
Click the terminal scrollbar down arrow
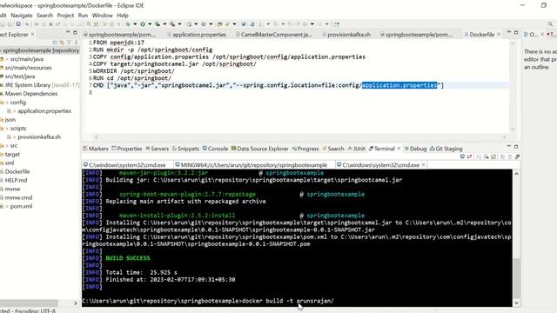tap(516, 303)
